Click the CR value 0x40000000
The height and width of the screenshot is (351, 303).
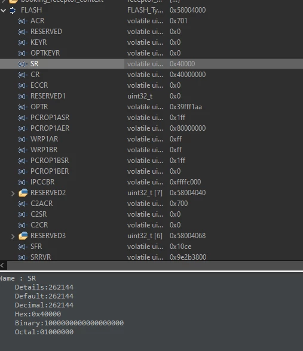pyautogui.click(x=188, y=75)
